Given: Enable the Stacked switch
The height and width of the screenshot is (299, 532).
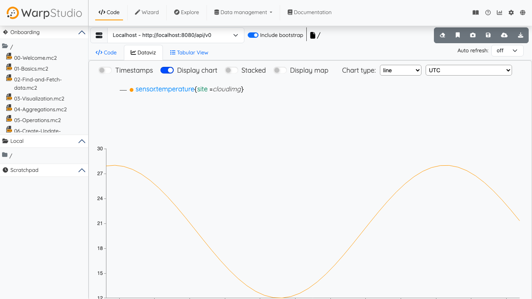Looking at the screenshot, I should [232, 70].
